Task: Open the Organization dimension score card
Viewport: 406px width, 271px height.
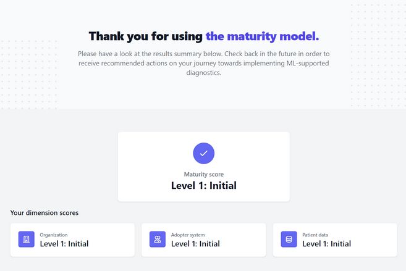Action: [x=72, y=240]
